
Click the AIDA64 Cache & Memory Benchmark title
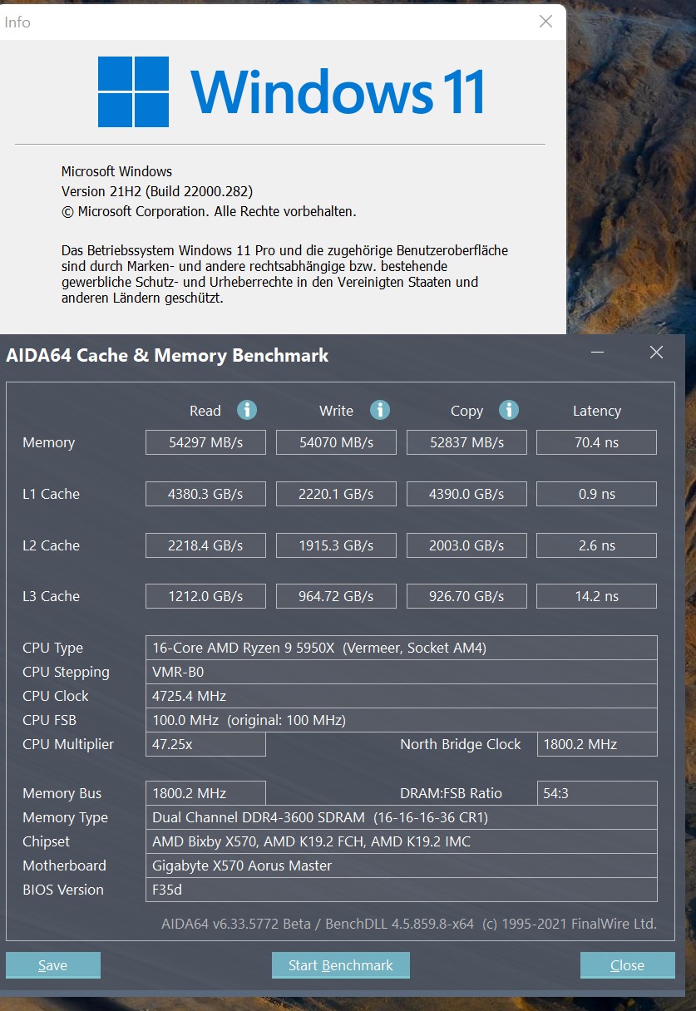pyautogui.click(x=167, y=356)
